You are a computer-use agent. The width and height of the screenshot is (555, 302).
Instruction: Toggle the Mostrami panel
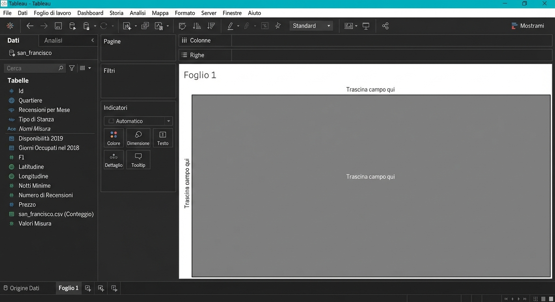(x=527, y=26)
